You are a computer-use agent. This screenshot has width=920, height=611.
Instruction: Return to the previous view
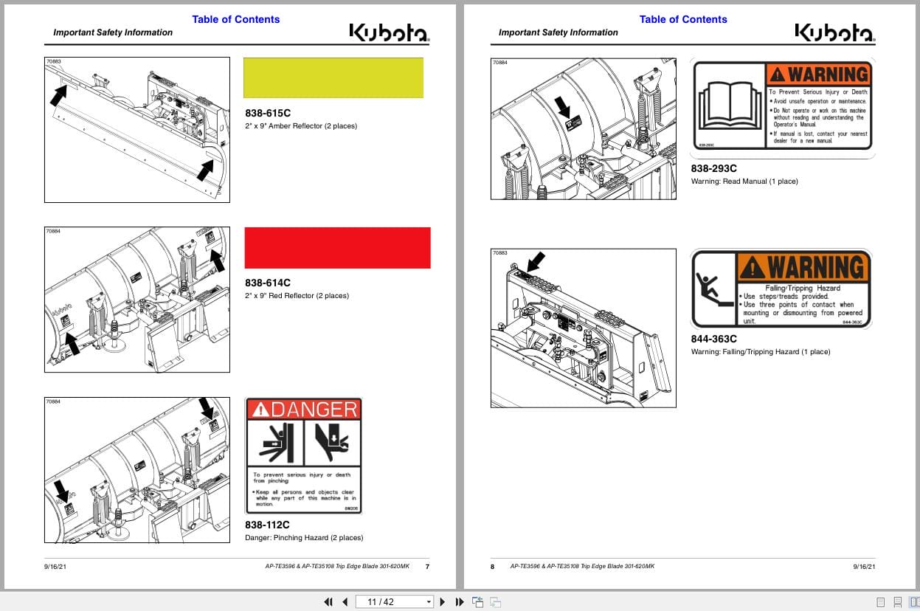click(x=477, y=601)
